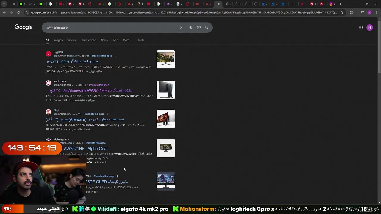Open the Google account avatar
The image size is (381, 214).
370,28
